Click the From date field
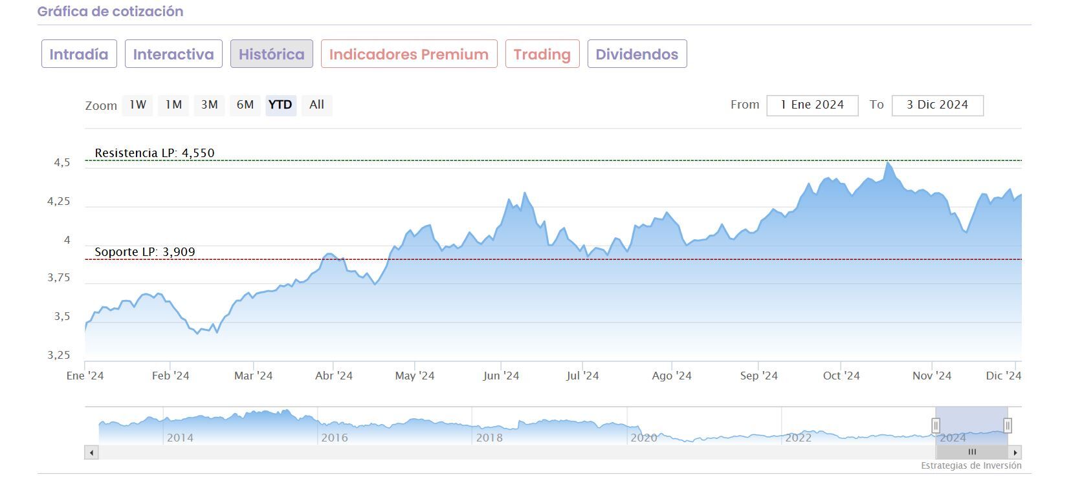This screenshot has width=1071, height=490. coord(812,105)
